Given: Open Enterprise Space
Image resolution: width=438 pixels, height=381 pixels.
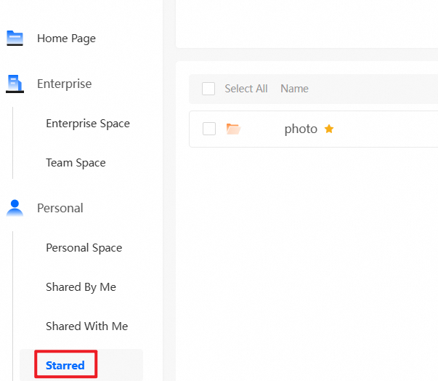Looking at the screenshot, I should [87, 124].
